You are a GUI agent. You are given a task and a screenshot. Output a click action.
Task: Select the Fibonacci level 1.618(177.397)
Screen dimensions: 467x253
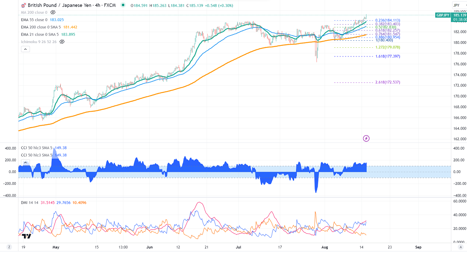[x=388, y=56]
